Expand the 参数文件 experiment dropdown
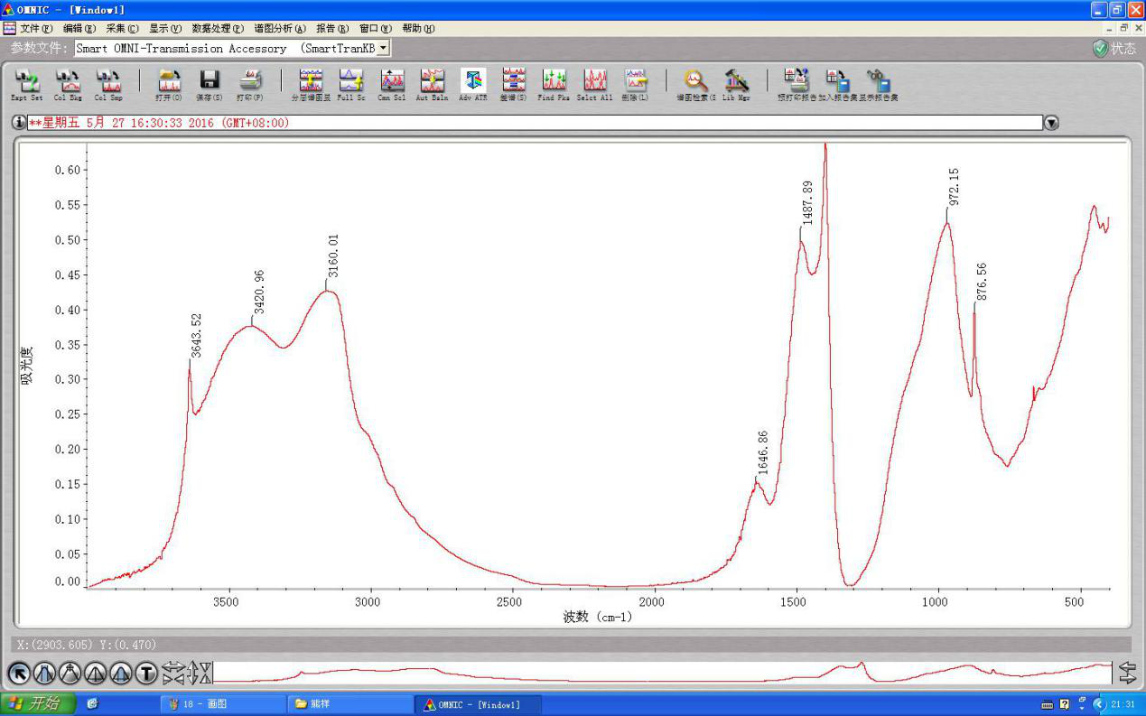 [x=384, y=48]
